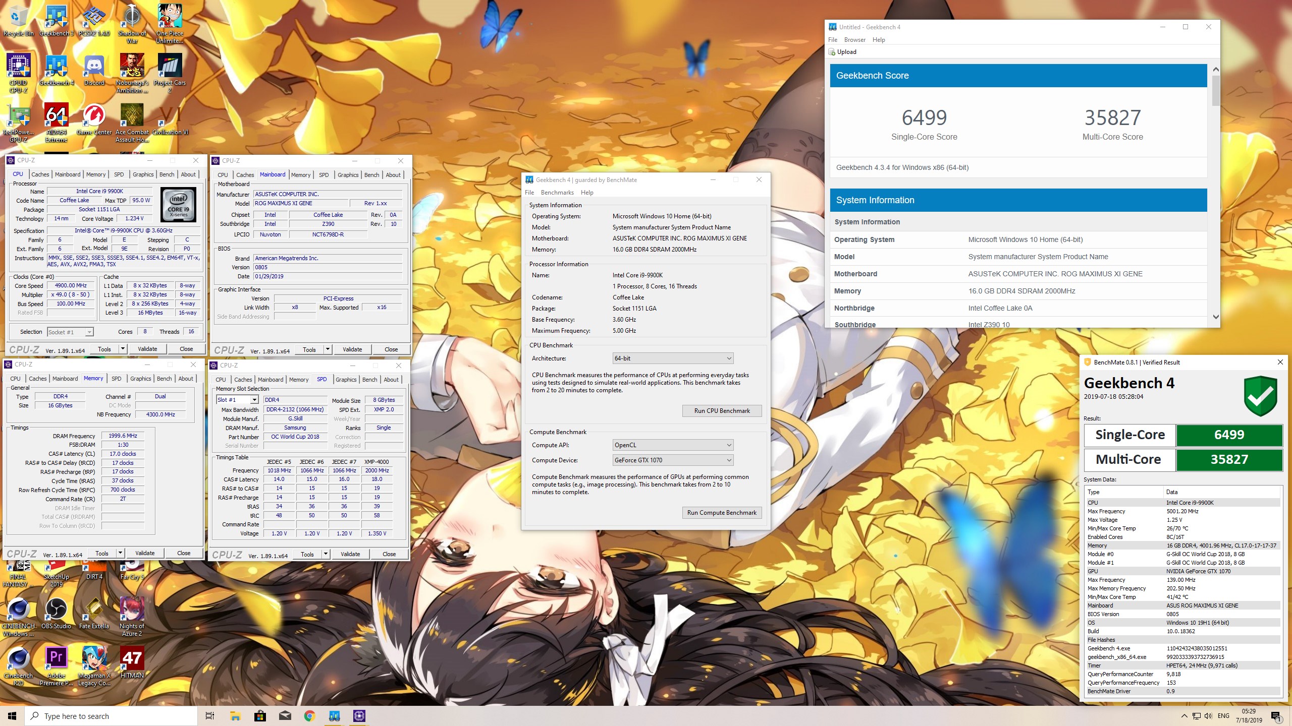
Task: Click Upload icon in Geekbench 4 result window
Action: 832,52
